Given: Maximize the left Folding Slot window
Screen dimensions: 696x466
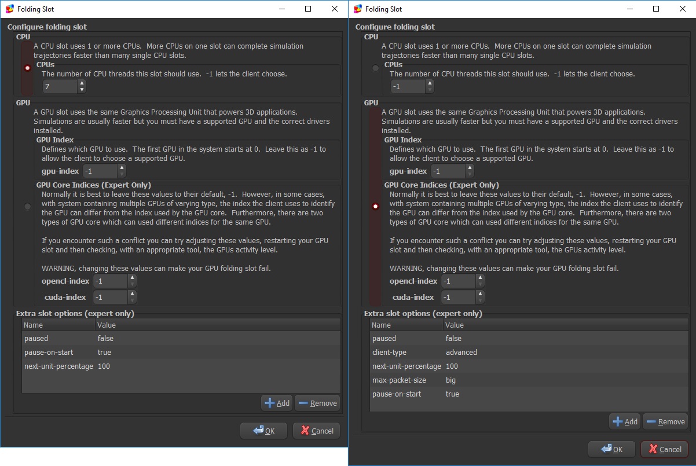Looking at the screenshot, I should click(x=308, y=9).
